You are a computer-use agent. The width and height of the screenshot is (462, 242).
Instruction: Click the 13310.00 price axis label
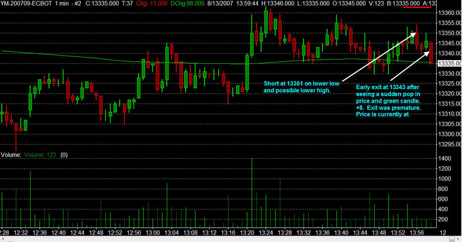click(x=450, y=114)
